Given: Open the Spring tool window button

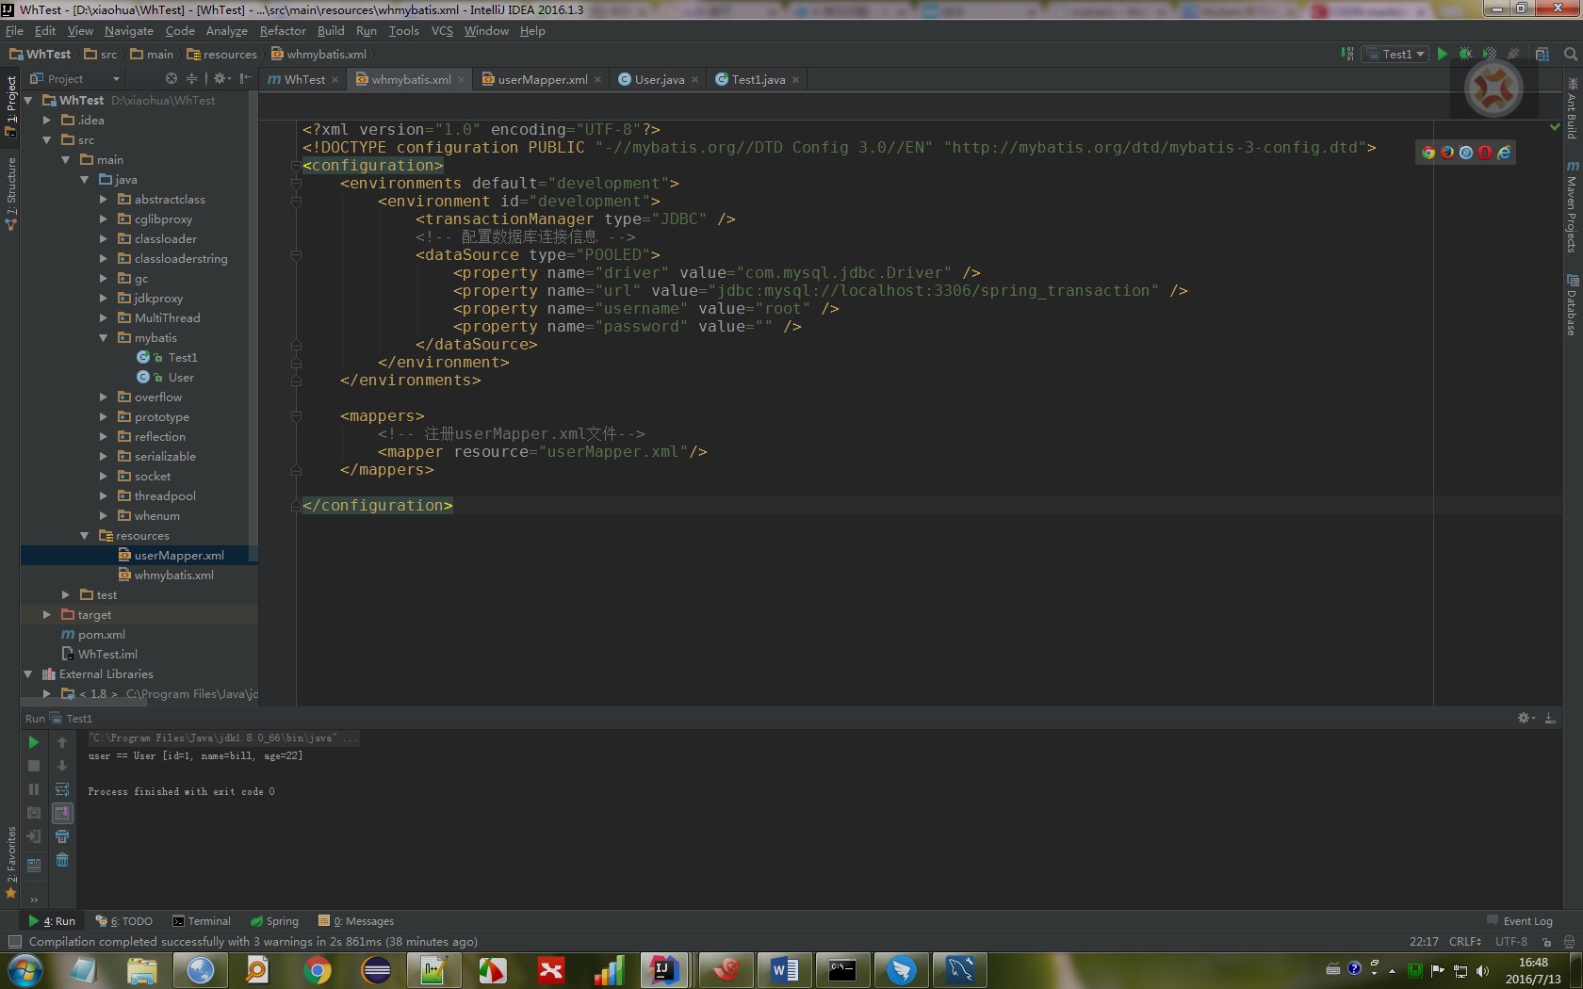Looking at the screenshot, I should 275,921.
